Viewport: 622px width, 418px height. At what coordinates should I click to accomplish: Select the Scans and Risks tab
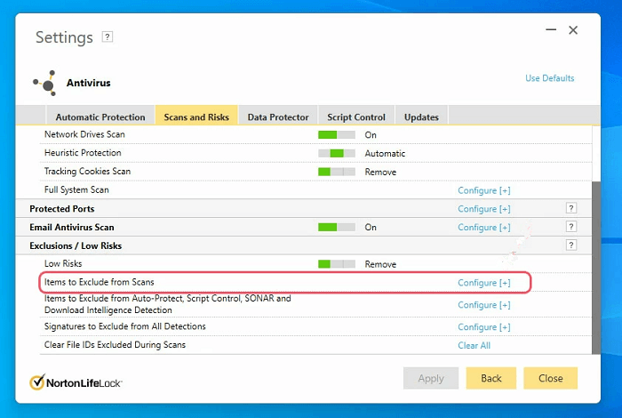(x=196, y=117)
